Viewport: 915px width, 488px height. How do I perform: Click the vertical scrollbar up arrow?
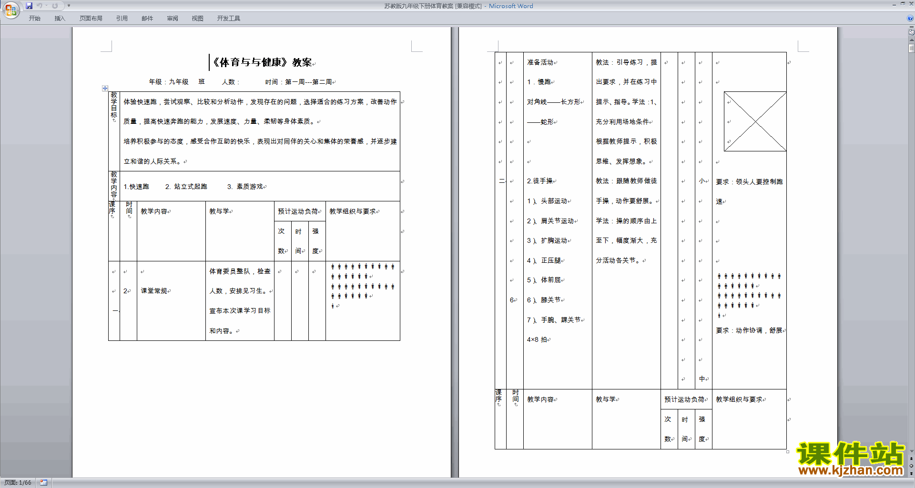(x=911, y=40)
